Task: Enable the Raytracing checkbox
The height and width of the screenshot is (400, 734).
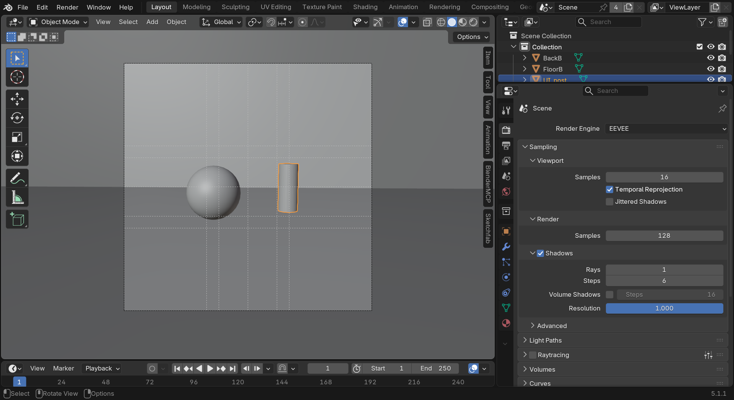Action: (533, 355)
